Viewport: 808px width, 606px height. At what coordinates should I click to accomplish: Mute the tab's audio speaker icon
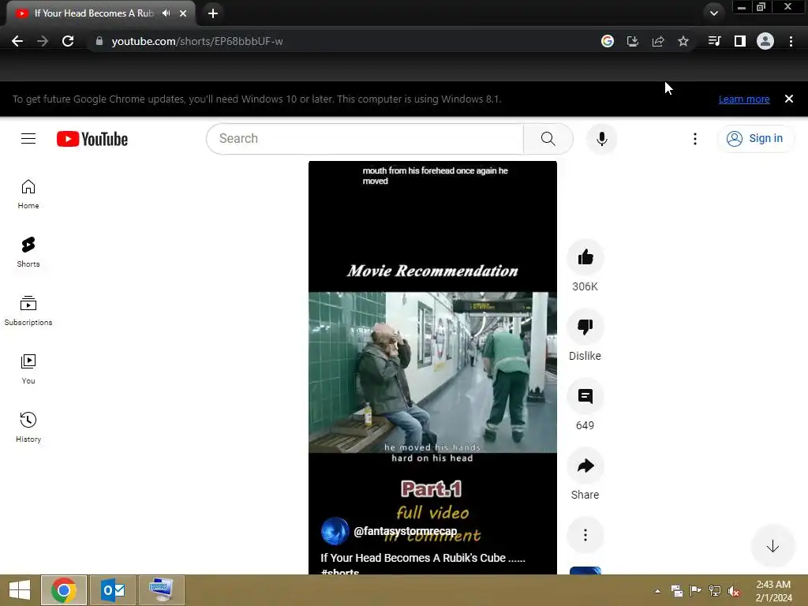[166, 13]
